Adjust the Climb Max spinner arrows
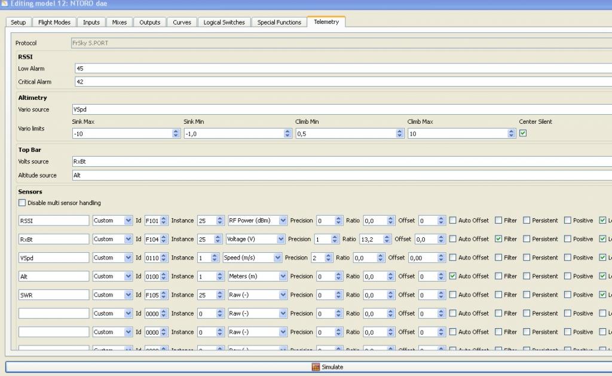The image size is (612, 376). (x=511, y=134)
